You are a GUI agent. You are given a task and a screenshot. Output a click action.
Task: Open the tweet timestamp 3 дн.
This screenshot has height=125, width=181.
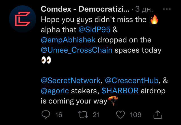click(x=144, y=9)
